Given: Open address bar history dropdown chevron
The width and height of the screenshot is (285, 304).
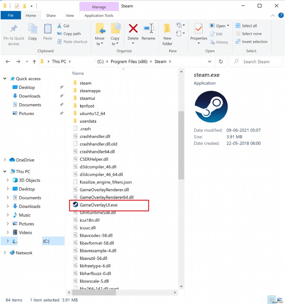Looking at the screenshot, I should (x=209, y=62).
